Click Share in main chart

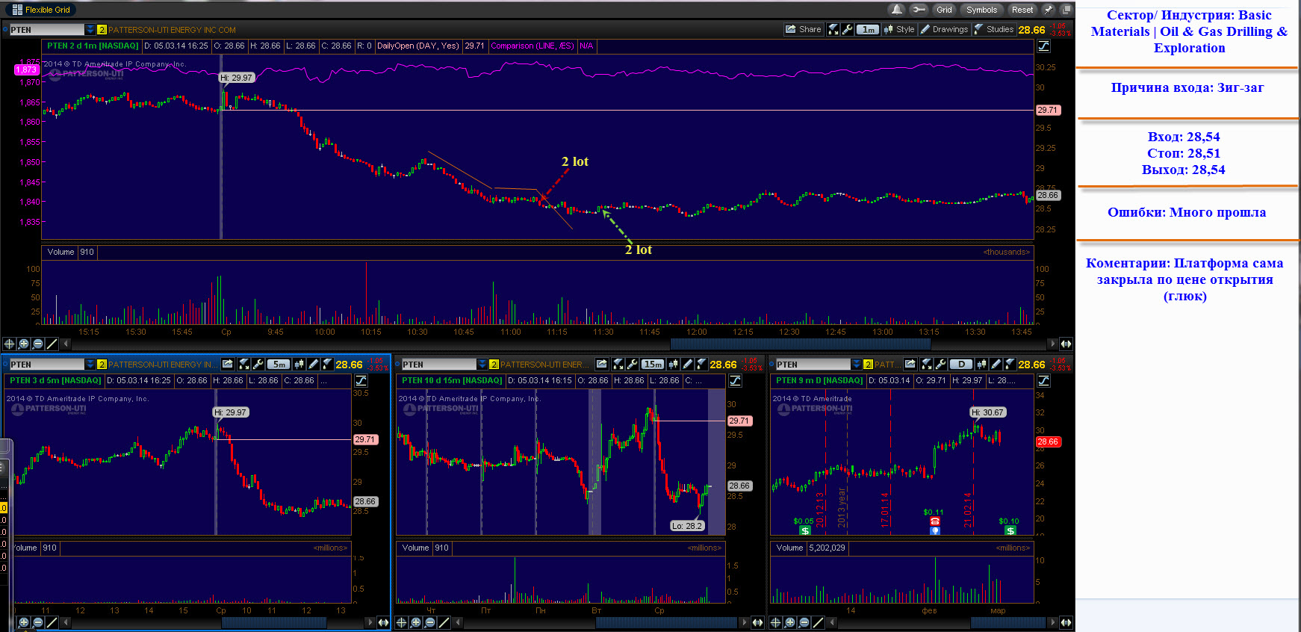pos(803,29)
